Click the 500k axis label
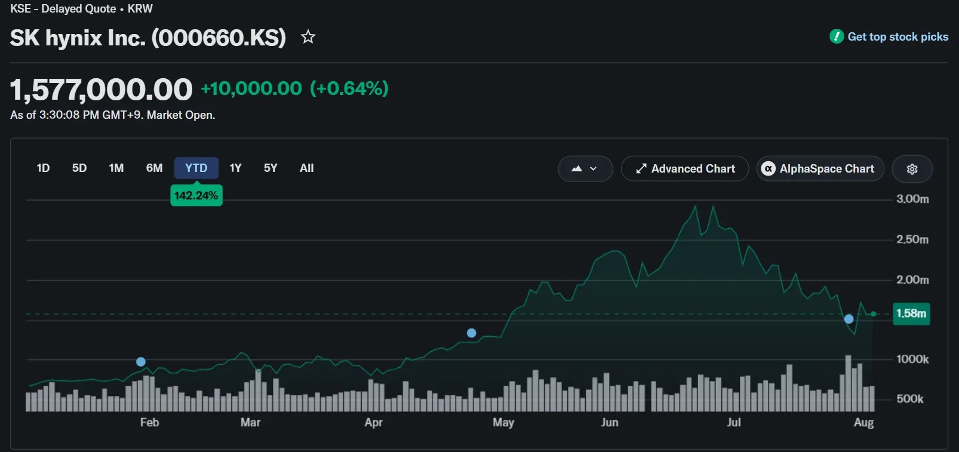This screenshot has width=959, height=452. tap(910, 399)
